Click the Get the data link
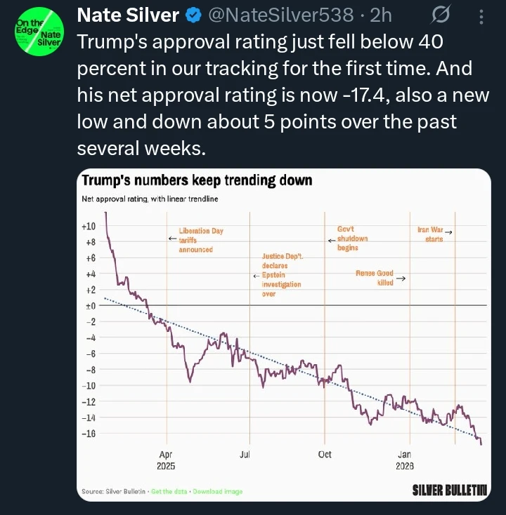Viewport: 506px width, 515px height. pos(169,491)
